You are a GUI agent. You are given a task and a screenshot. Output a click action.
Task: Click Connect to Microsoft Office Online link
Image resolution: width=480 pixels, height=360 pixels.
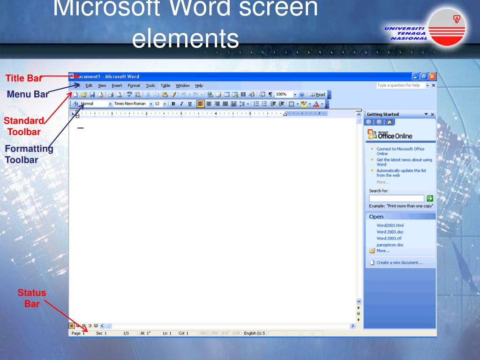tap(400, 151)
